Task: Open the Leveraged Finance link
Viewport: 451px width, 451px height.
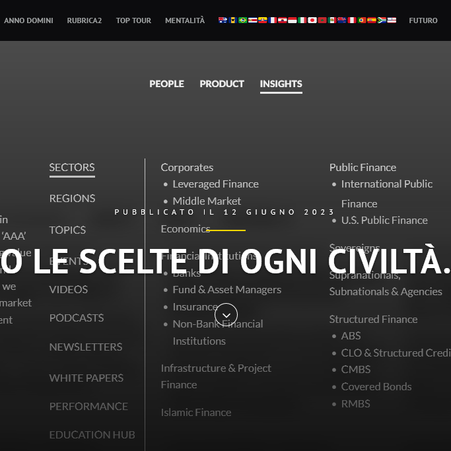Action: click(215, 184)
